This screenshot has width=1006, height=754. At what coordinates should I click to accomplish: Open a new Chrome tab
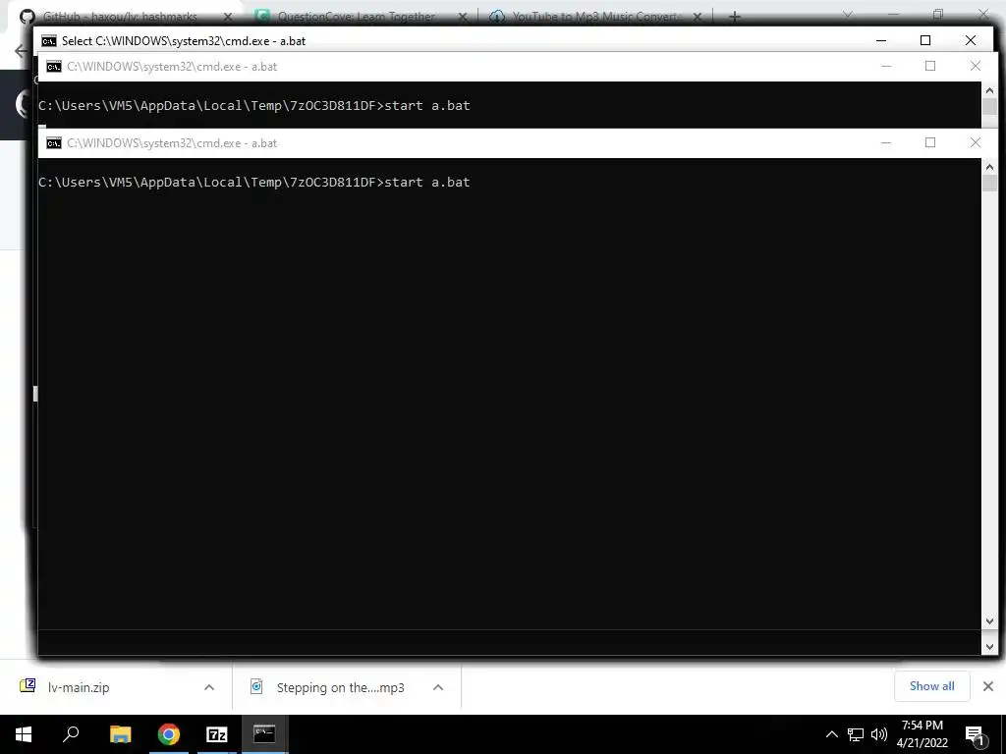point(735,17)
